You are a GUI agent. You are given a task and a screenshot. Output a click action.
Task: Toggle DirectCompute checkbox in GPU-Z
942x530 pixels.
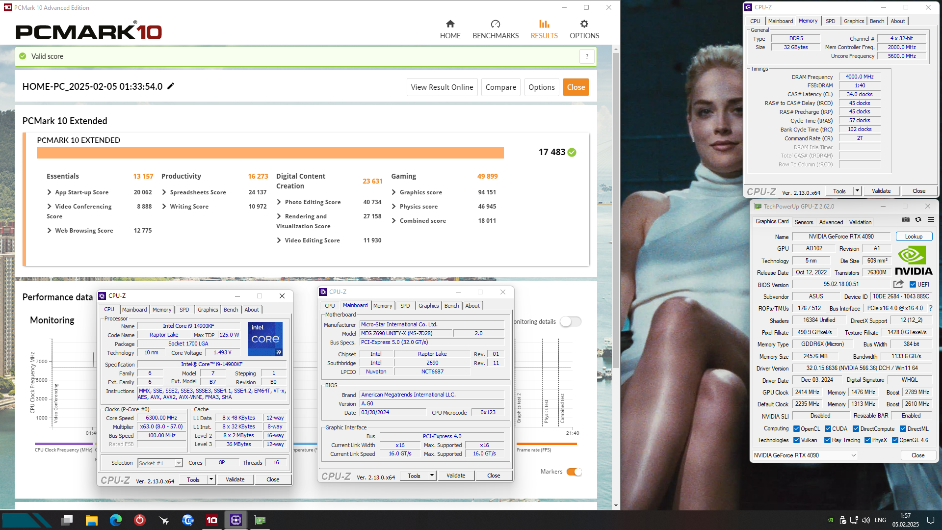[856, 429]
